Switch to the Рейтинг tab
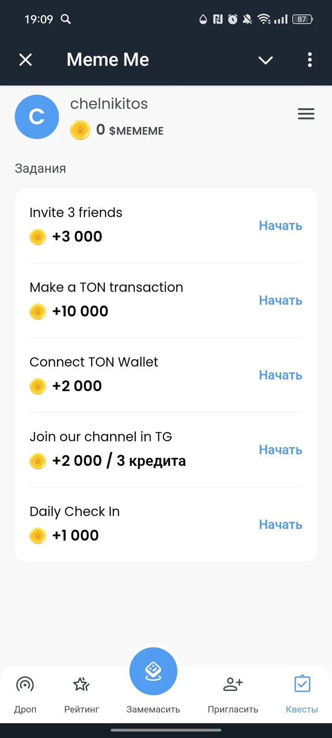The width and height of the screenshot is (332, 738). pos(82,693)
